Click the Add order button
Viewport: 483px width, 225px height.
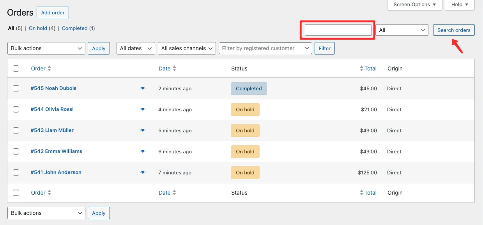pyautogui.click(x=53, y=12)
